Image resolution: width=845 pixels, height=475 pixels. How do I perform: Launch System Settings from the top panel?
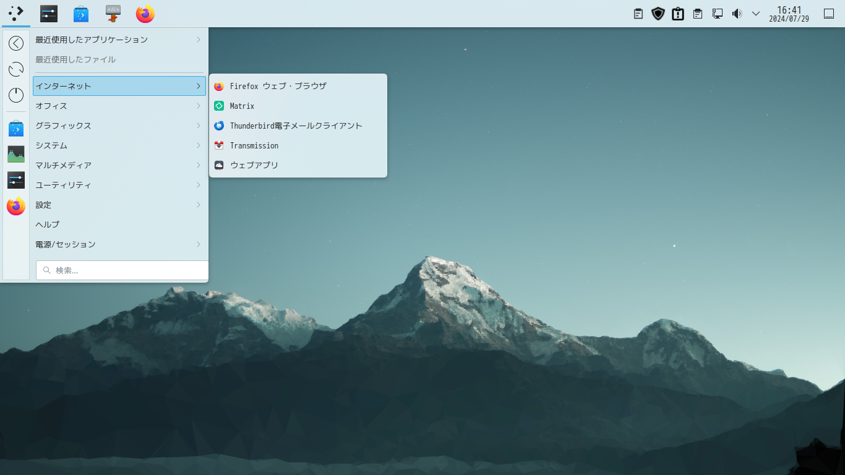(x=49, y=14)
